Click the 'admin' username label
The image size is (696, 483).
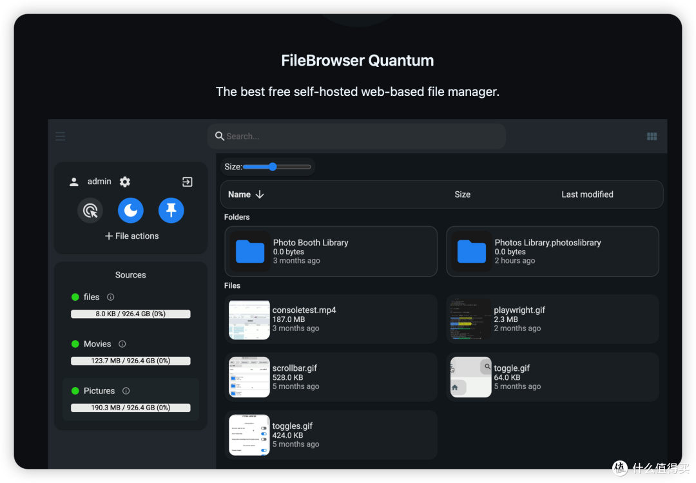99,182
